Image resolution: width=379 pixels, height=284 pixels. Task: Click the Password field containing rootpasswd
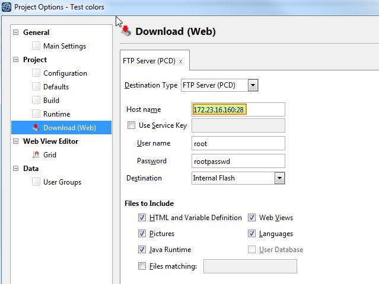238,161
